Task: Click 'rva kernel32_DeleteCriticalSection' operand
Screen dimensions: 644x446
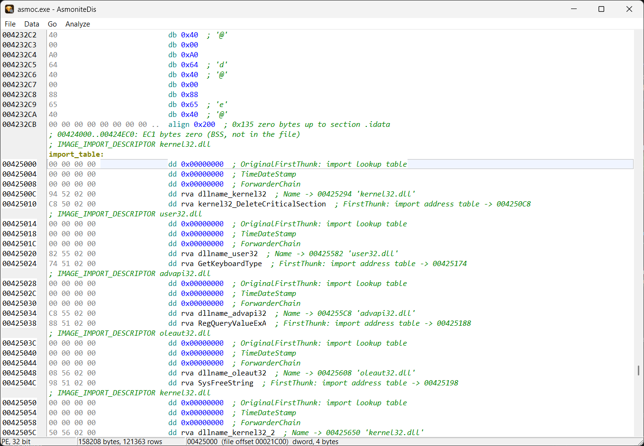Action: [254, 204]
